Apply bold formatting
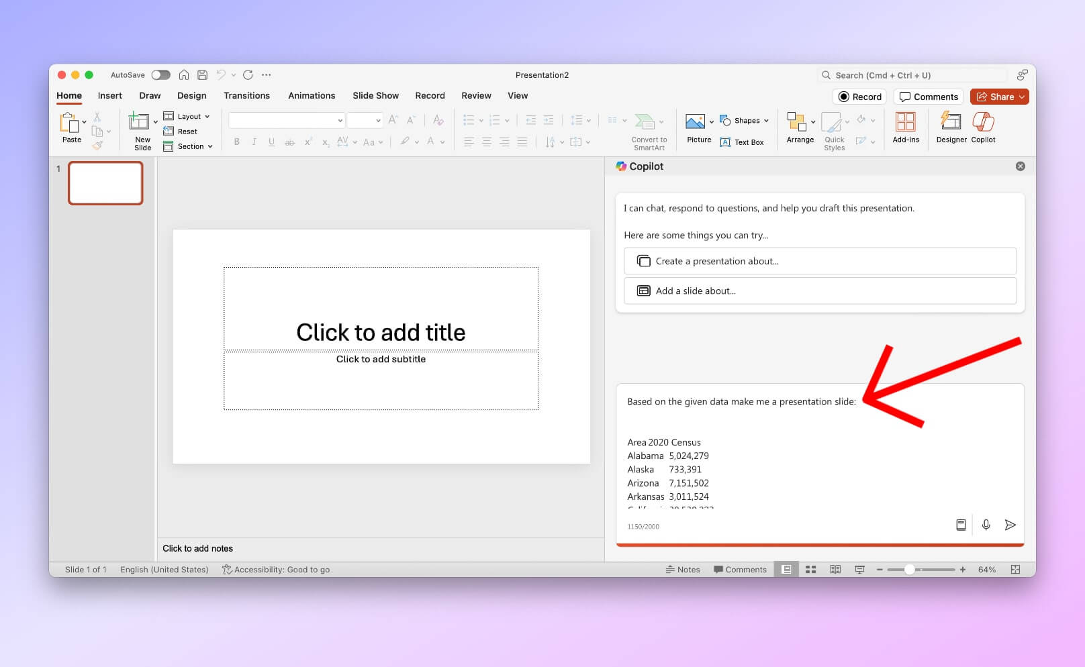The image size is (1085, 667). tap(236, 142)
